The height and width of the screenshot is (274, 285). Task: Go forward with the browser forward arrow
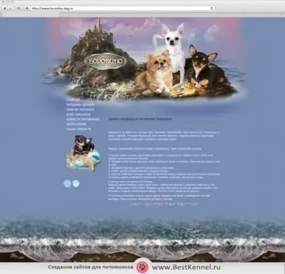(x=11, y=8)
